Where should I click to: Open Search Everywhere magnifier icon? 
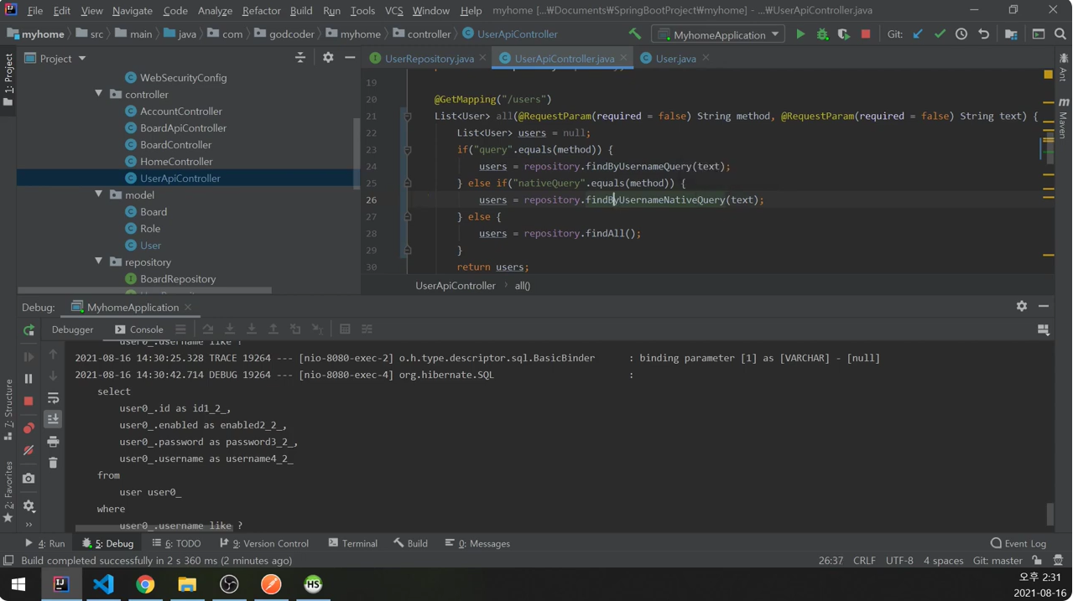[1060, 34]
